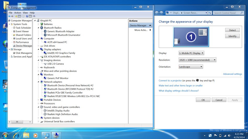
Task: Open Event Viewer in the console tree
Action: (22, 31)
